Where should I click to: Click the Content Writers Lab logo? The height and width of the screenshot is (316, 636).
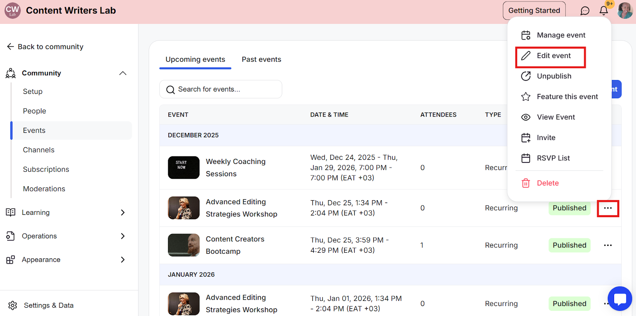[x=13, y=11]
